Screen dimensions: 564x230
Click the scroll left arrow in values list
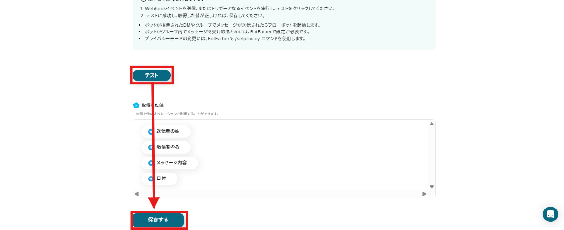[137, 194]
